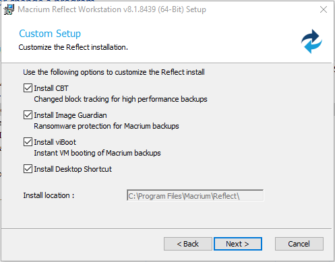Image resolution: width=335 pixels, height=262 pixels.
Task: Click the Custom Setup heading
Action: click(50, 34)
